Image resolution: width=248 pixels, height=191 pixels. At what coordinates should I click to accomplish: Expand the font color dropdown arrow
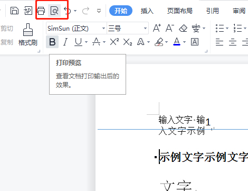point(184,42)
